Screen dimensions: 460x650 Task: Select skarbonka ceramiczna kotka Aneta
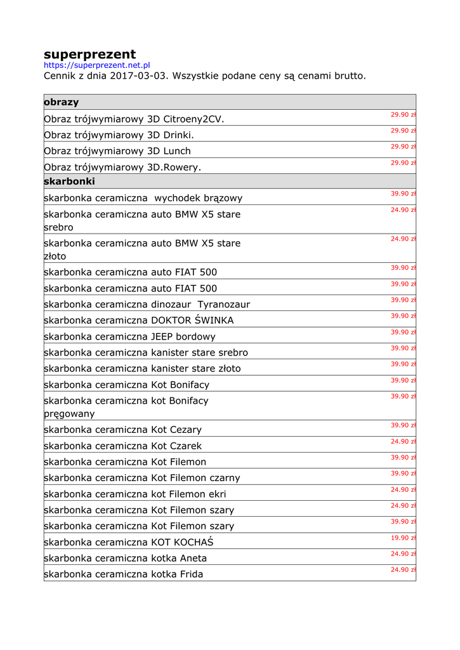tap(125, 559)
